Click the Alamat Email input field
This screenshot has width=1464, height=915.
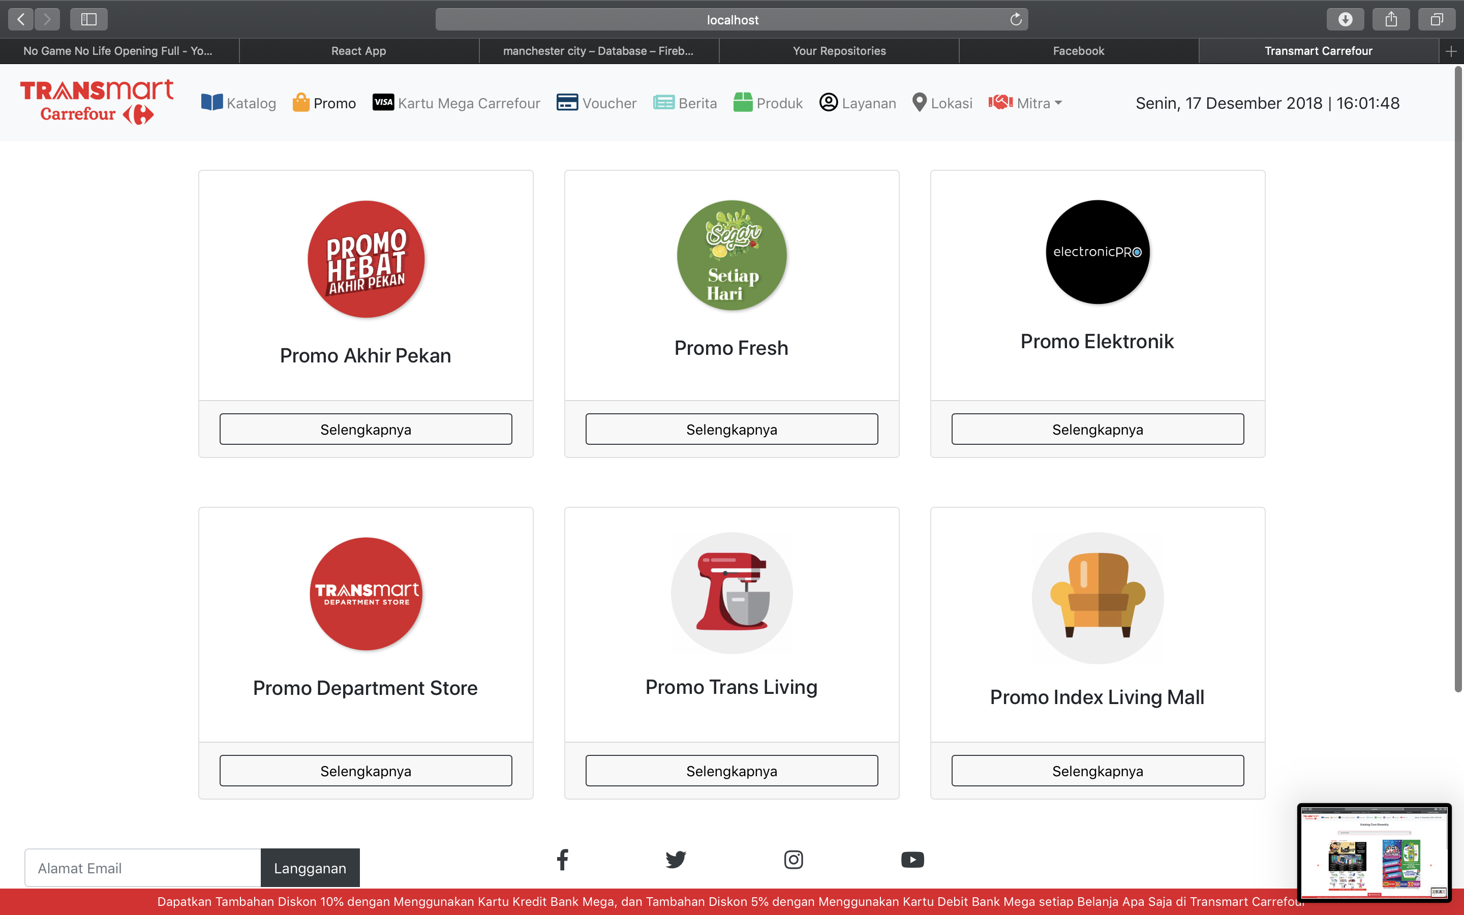coord(143,868)
